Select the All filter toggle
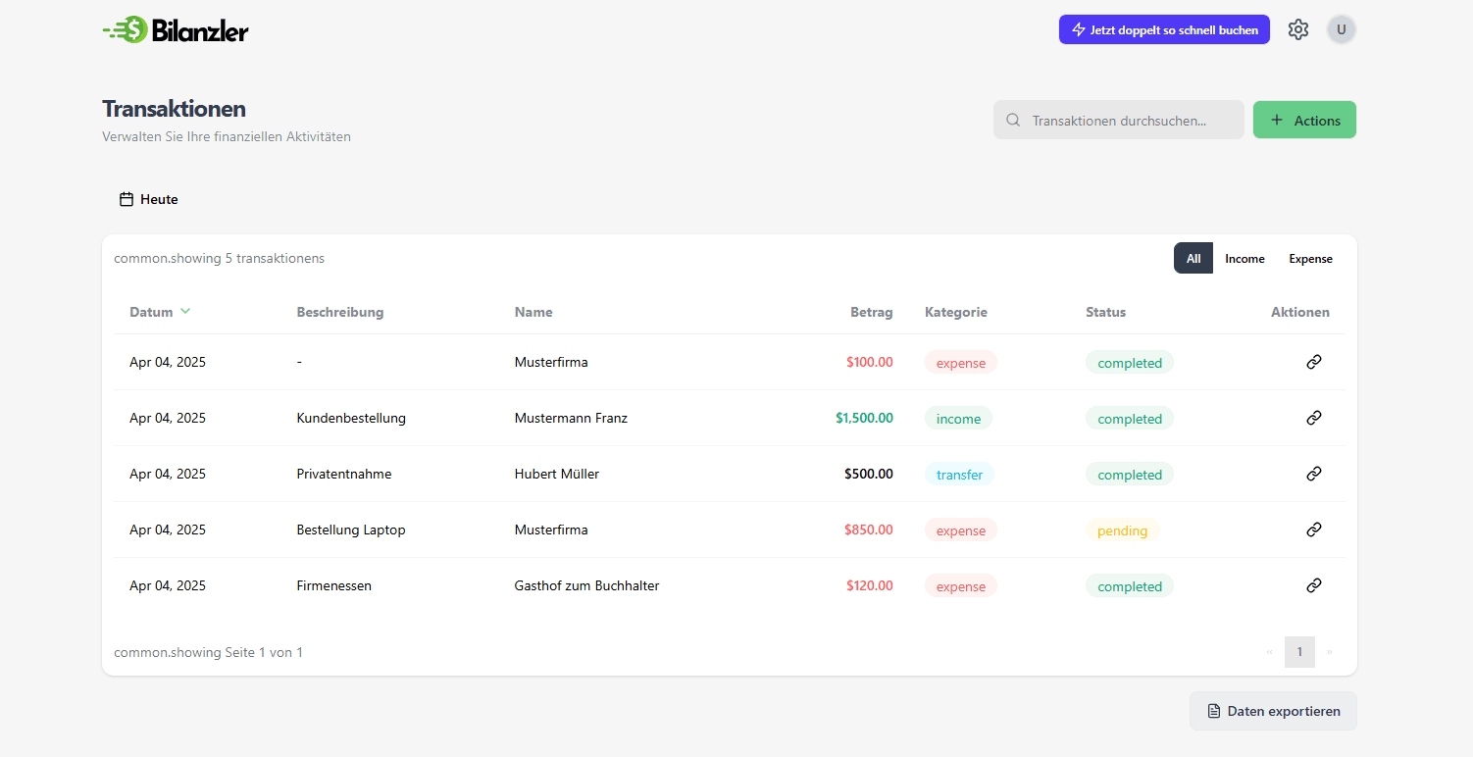Screen dimensions: 1473x757 tap(1193, 259)
